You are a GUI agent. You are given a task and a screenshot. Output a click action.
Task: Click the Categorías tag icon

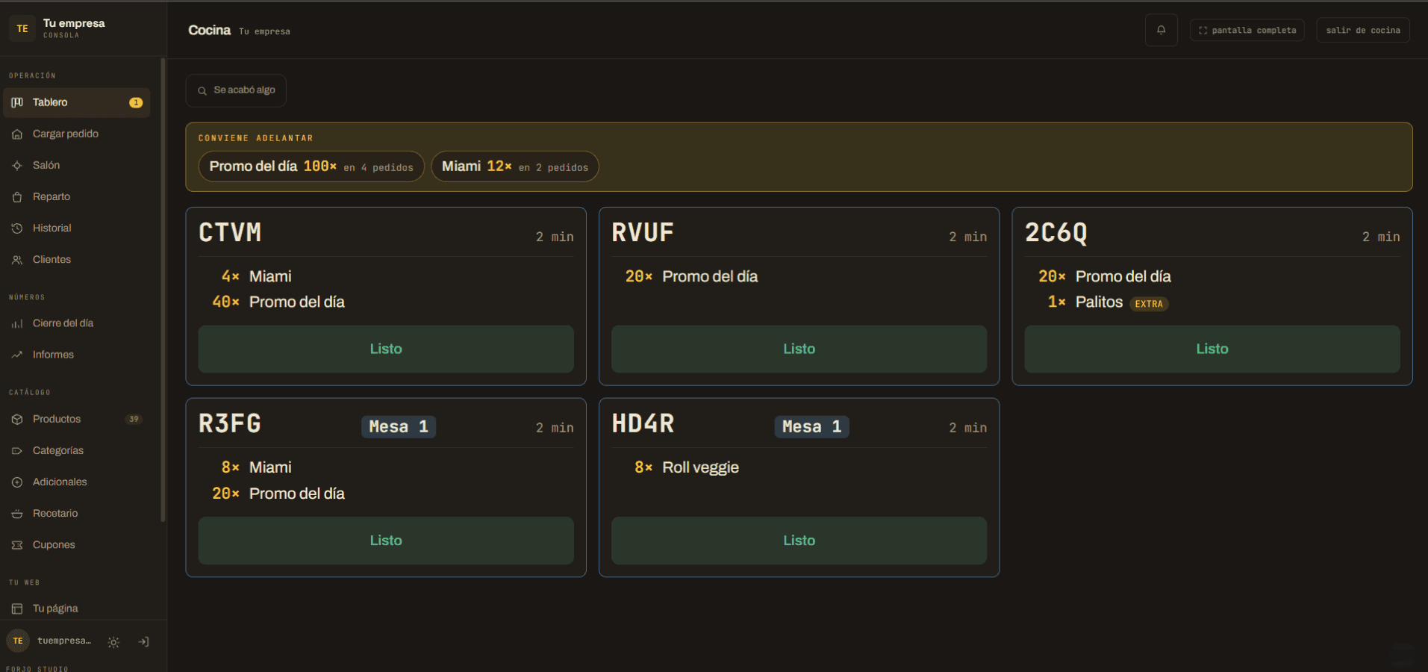17,451
